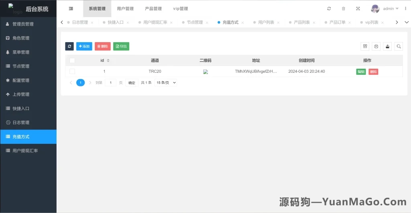Open 日志管理 in the sidebar
The width and height of the screenshot is (411, 213).
(28, 123)
